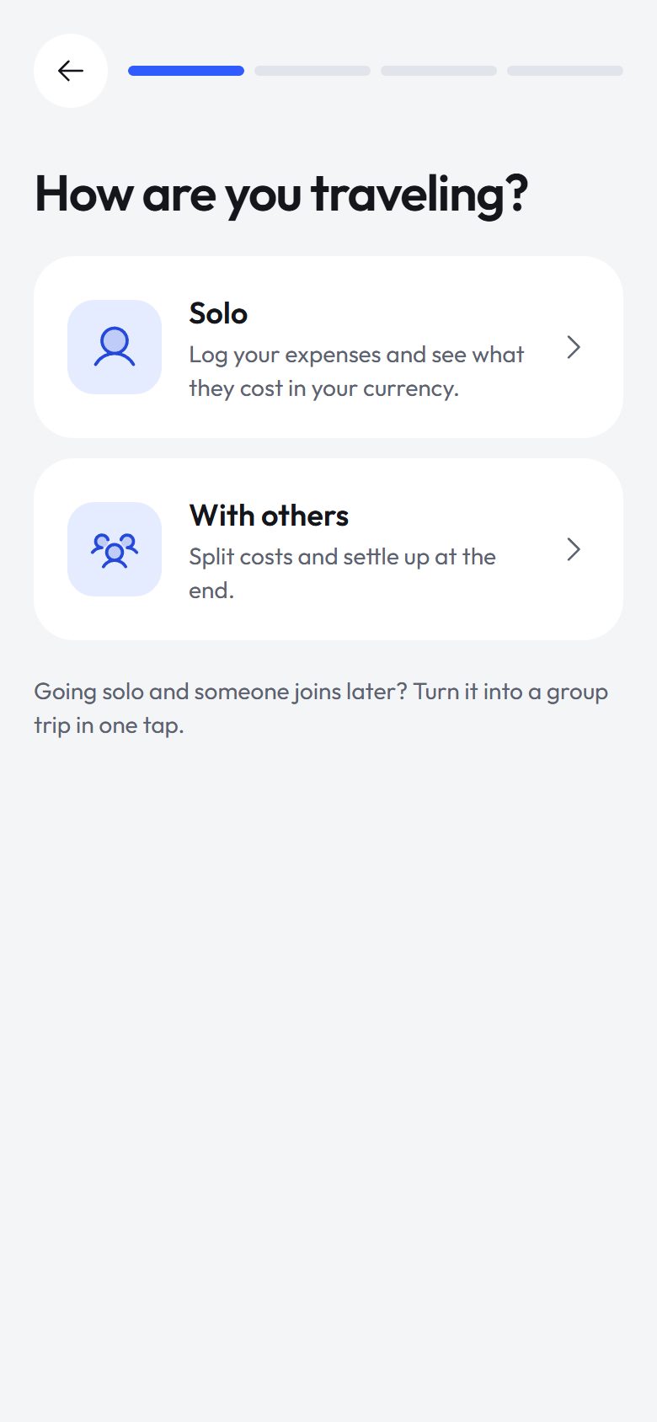Open Solo option via its right chevron
This screenshot has width=657, height=1422.
(574, 347)
